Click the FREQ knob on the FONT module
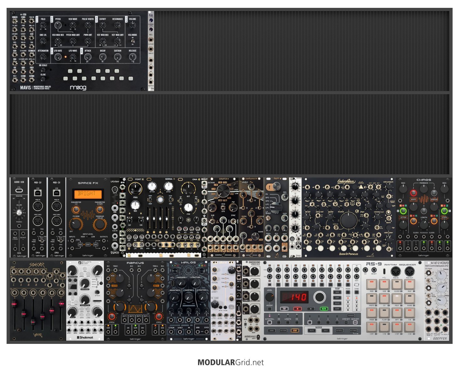 click(135, 189)
